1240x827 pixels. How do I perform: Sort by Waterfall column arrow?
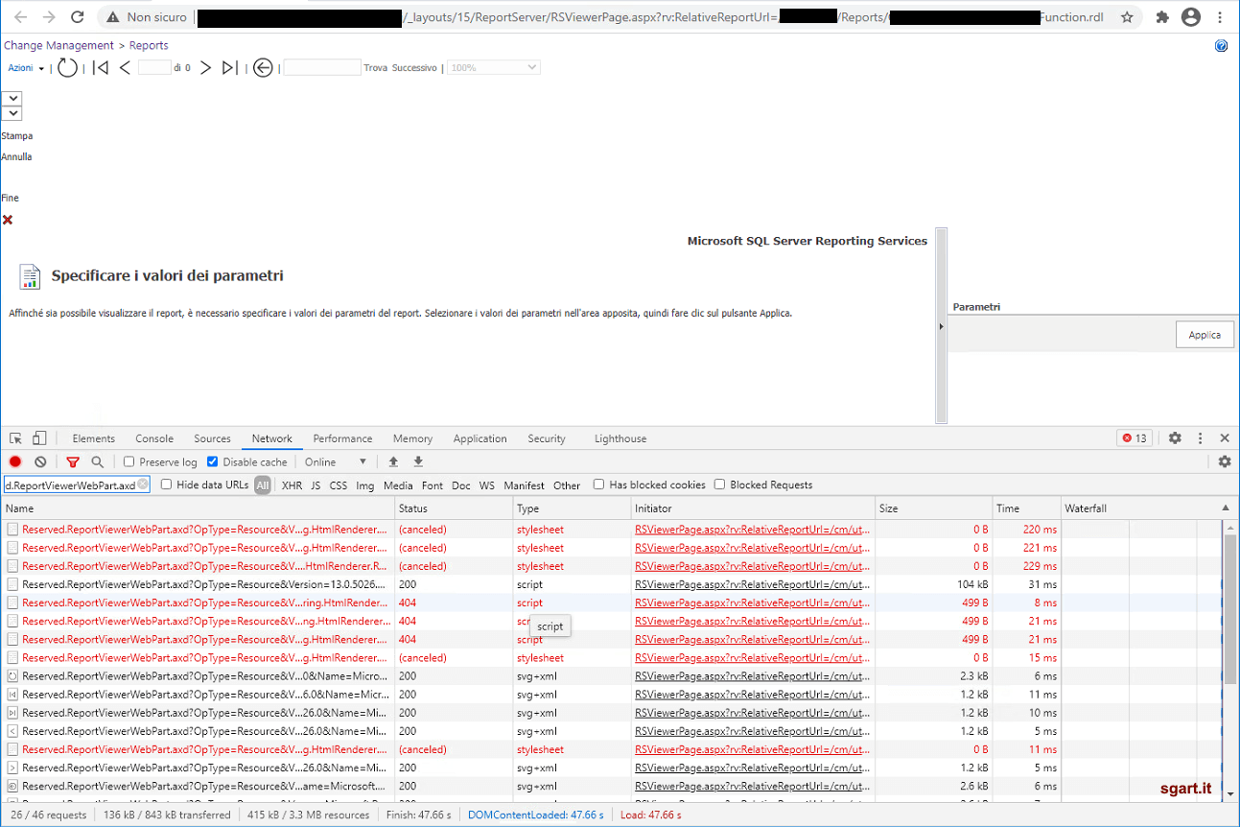coord(1225,508)
